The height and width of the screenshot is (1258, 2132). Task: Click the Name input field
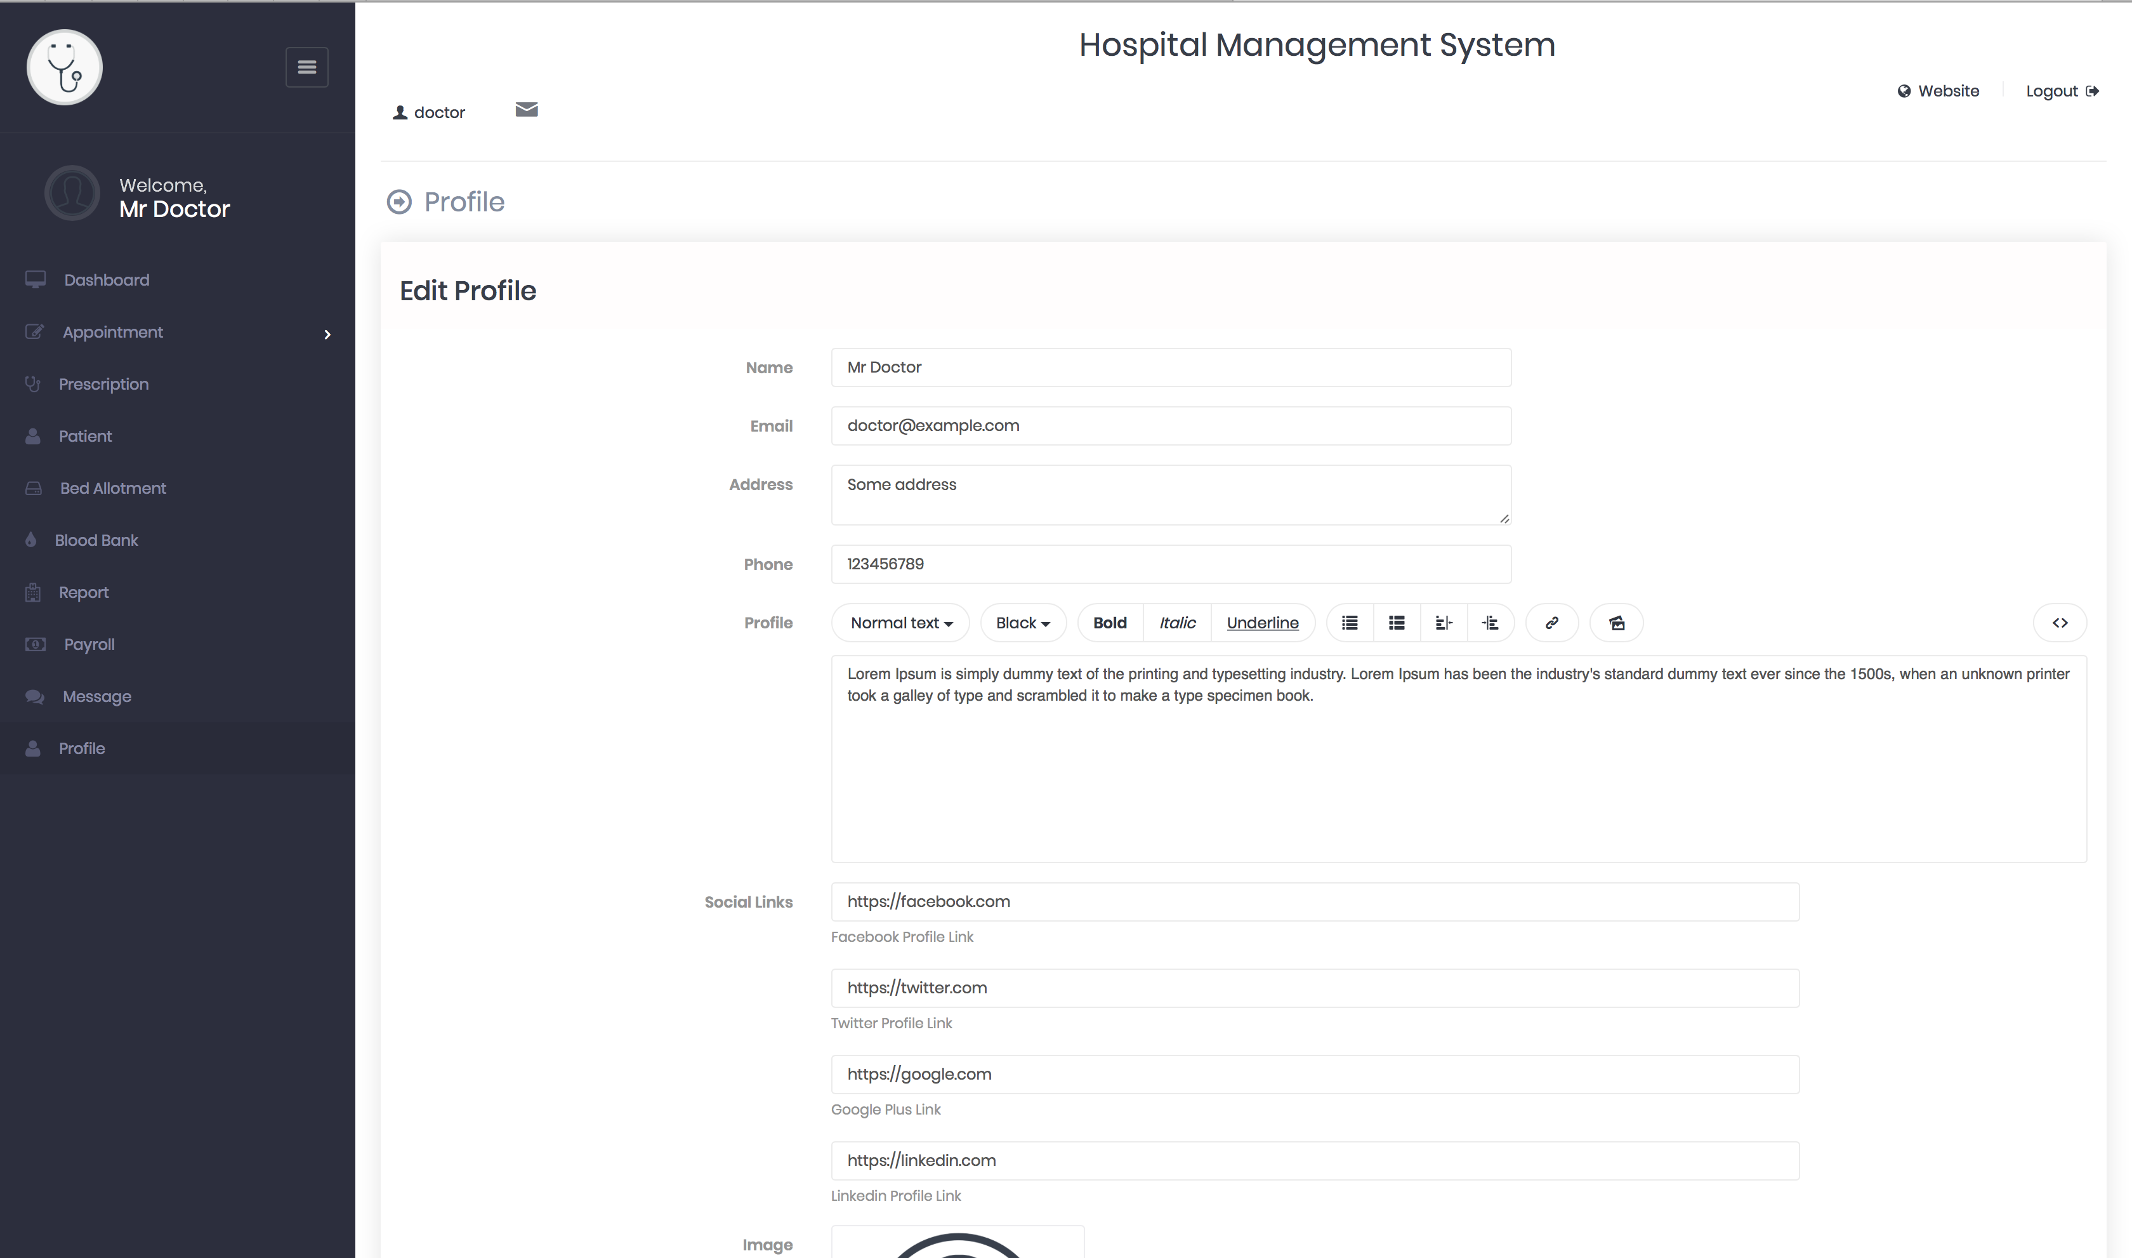(1171, 368)
